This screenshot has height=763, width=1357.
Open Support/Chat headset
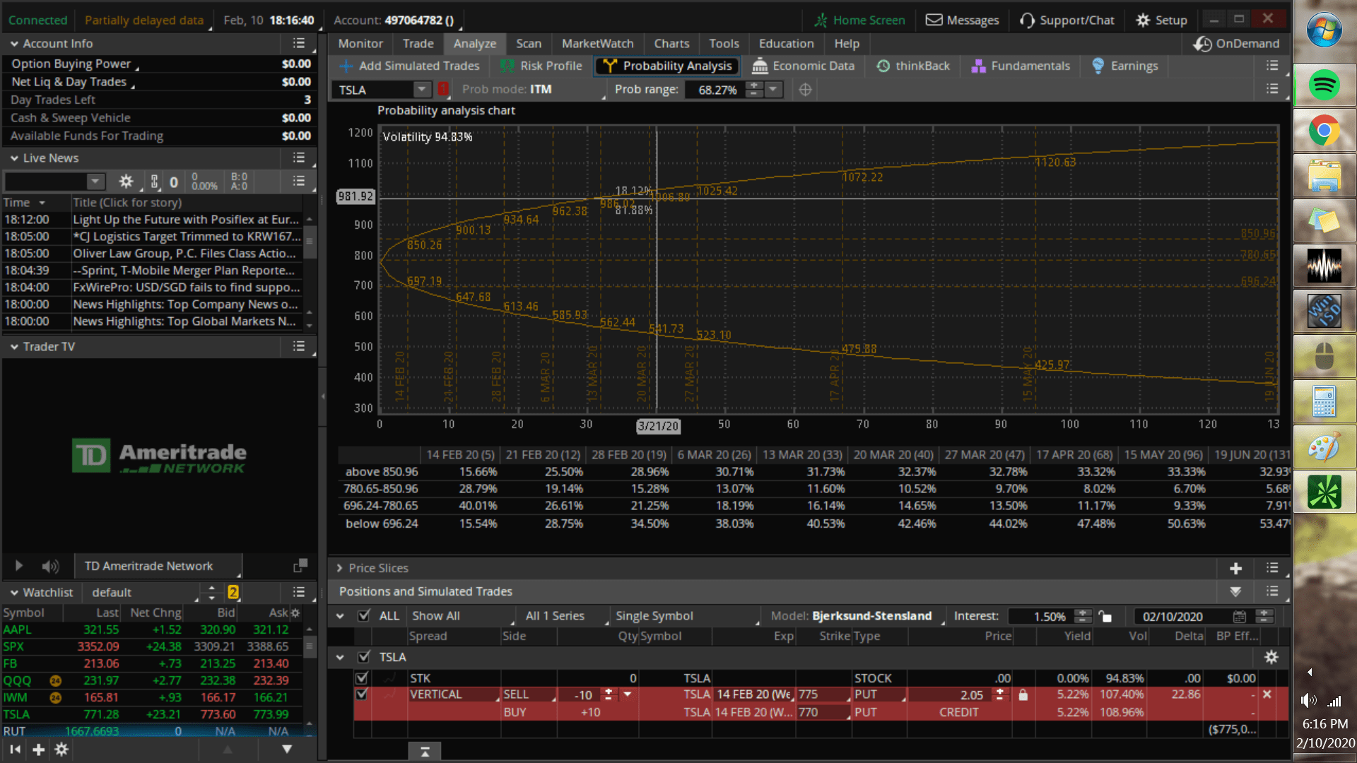tap(1067, 20)
